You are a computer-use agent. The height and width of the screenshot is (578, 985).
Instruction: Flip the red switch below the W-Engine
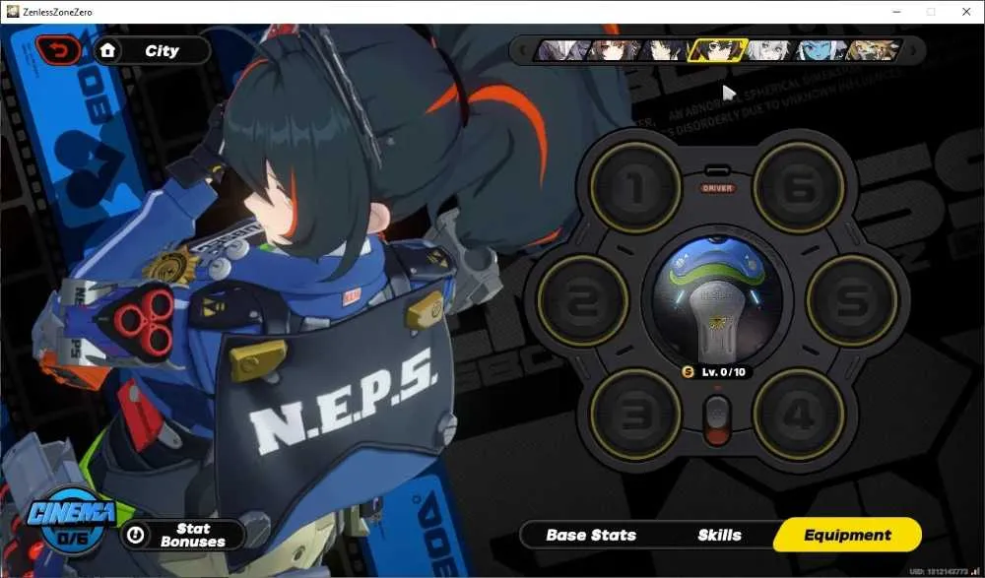(x=717, y=419)
